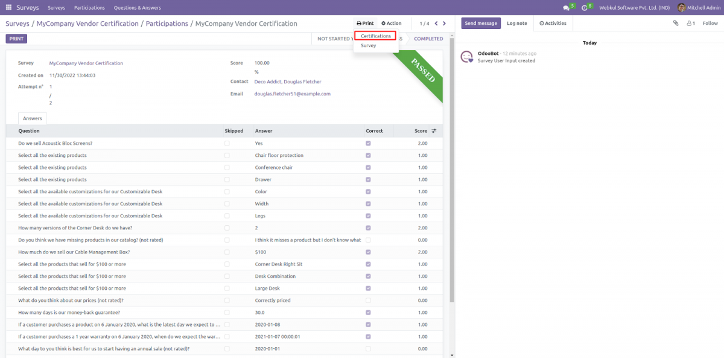724x358 pixels.
Task: Click the Activities clock icon in systray
Action: pyautogui.click(x=583, y=6)
